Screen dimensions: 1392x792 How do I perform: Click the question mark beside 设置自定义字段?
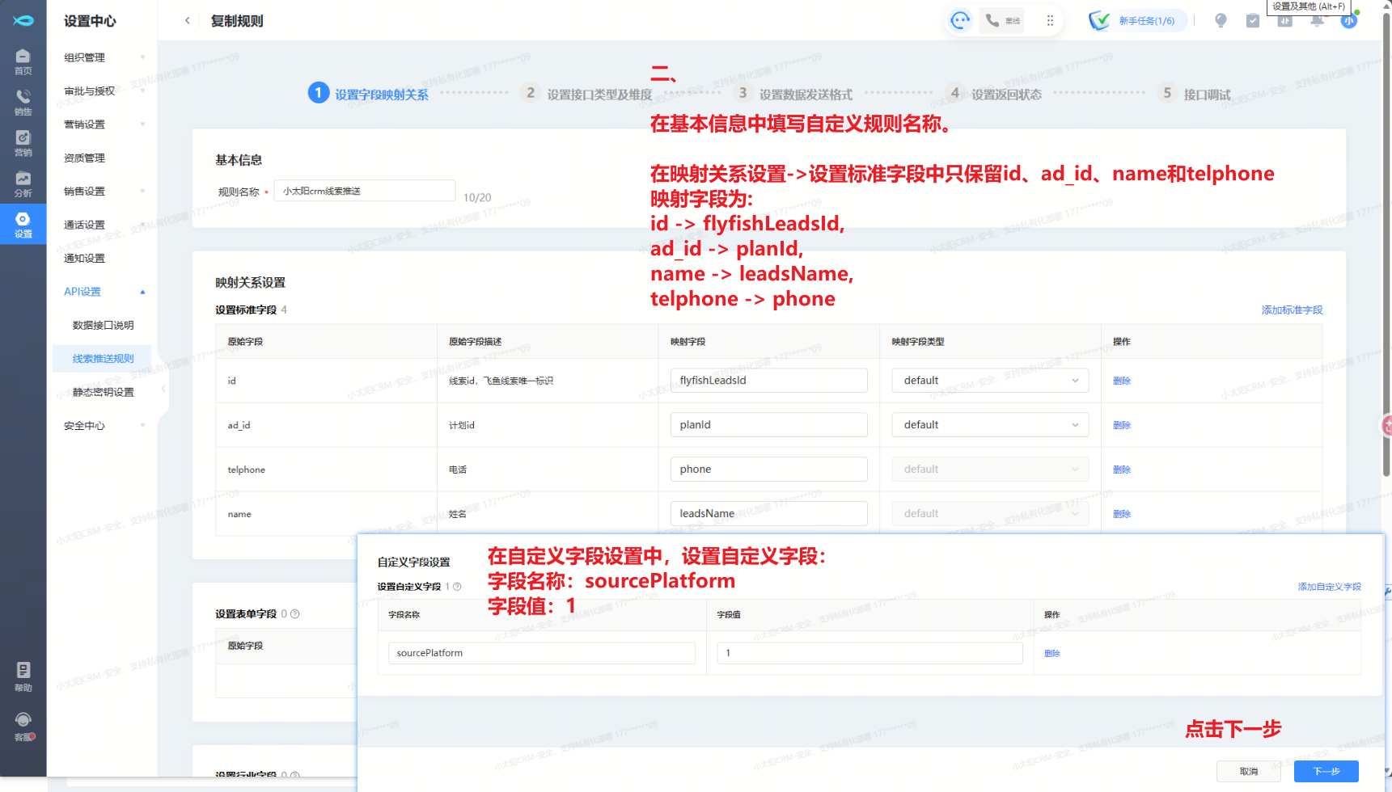coord(457,587)
